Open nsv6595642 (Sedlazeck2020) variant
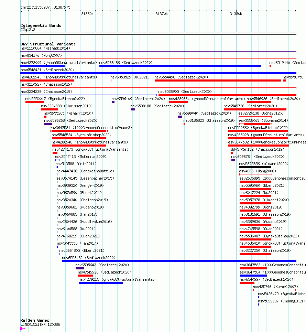The width and height of the screenshot is (306, 332). click(102, 265)
